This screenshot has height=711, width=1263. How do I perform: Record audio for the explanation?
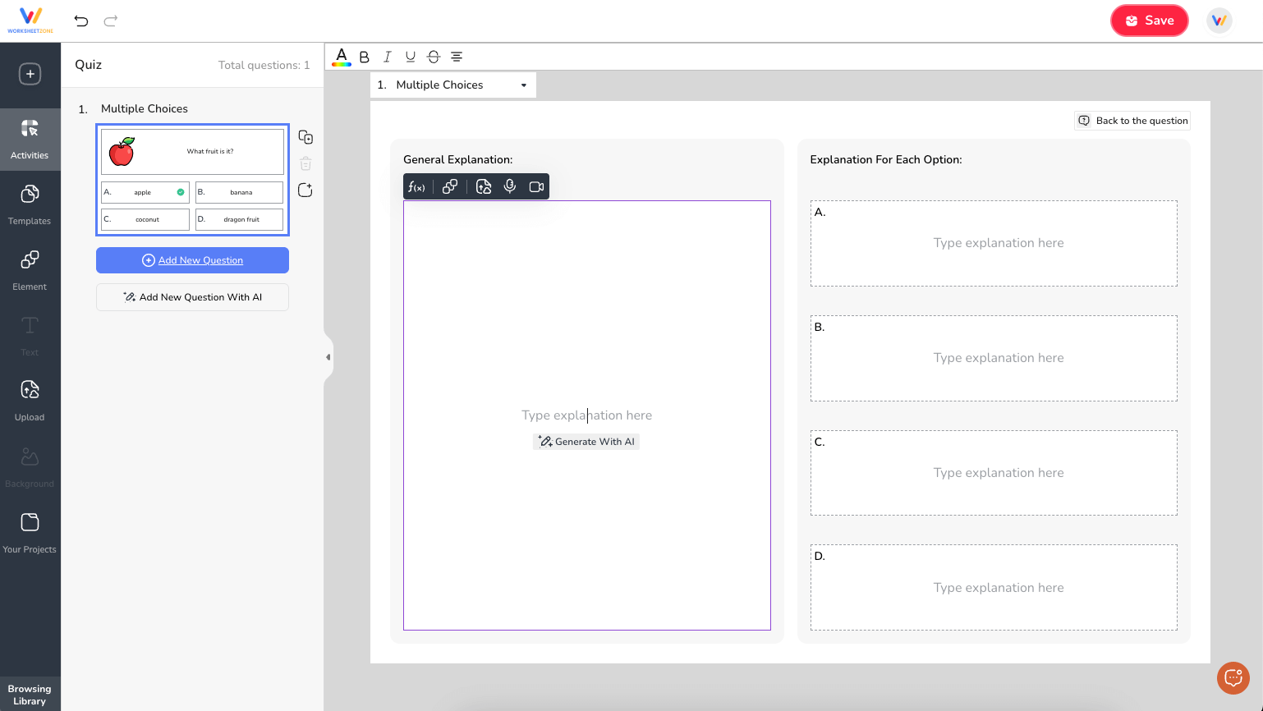click(510, 187)
